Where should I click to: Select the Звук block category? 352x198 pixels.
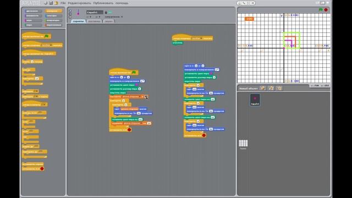[33, 20]
